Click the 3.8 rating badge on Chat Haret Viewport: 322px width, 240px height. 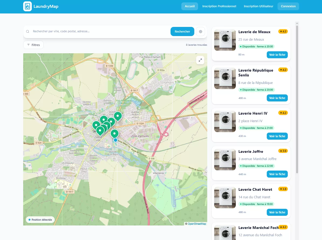tap(283, 189)
